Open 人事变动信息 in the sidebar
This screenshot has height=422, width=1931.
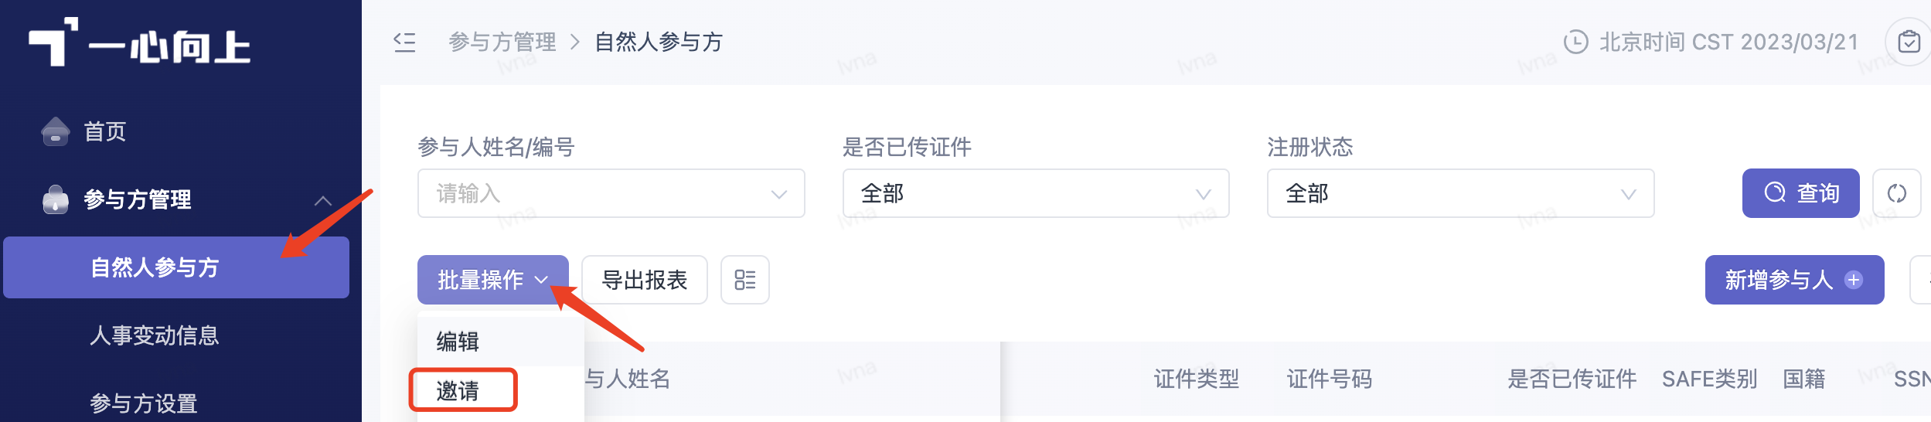155,335
